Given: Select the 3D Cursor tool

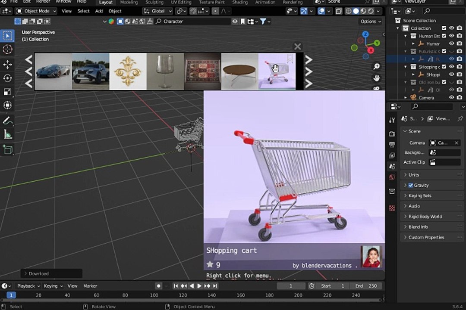Looking at the screenshot, I should point(7,49).
